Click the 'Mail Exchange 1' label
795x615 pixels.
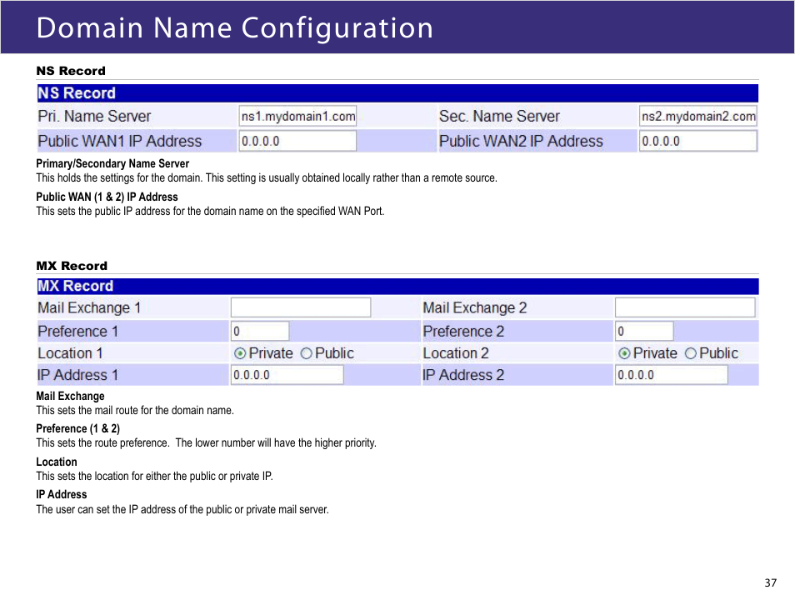pos(89,307)
